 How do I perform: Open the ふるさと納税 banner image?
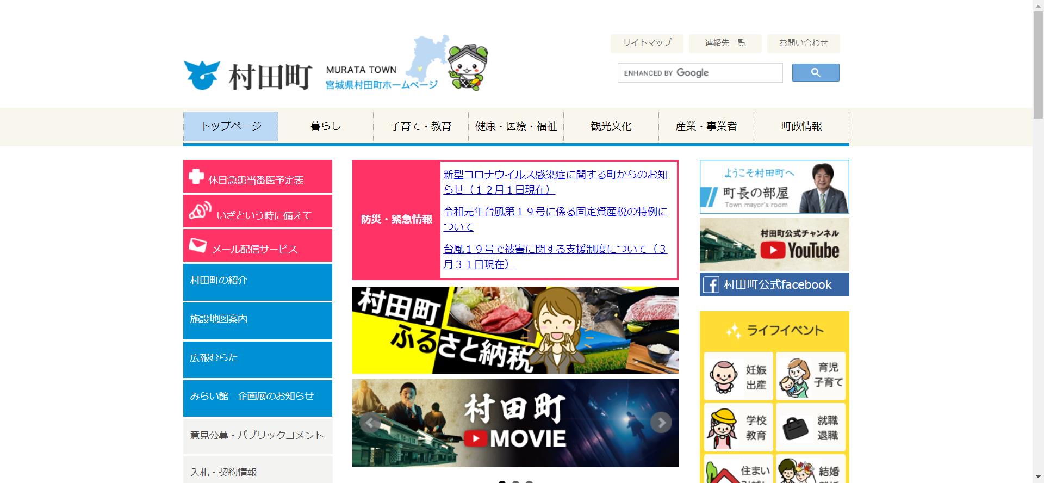515,330
